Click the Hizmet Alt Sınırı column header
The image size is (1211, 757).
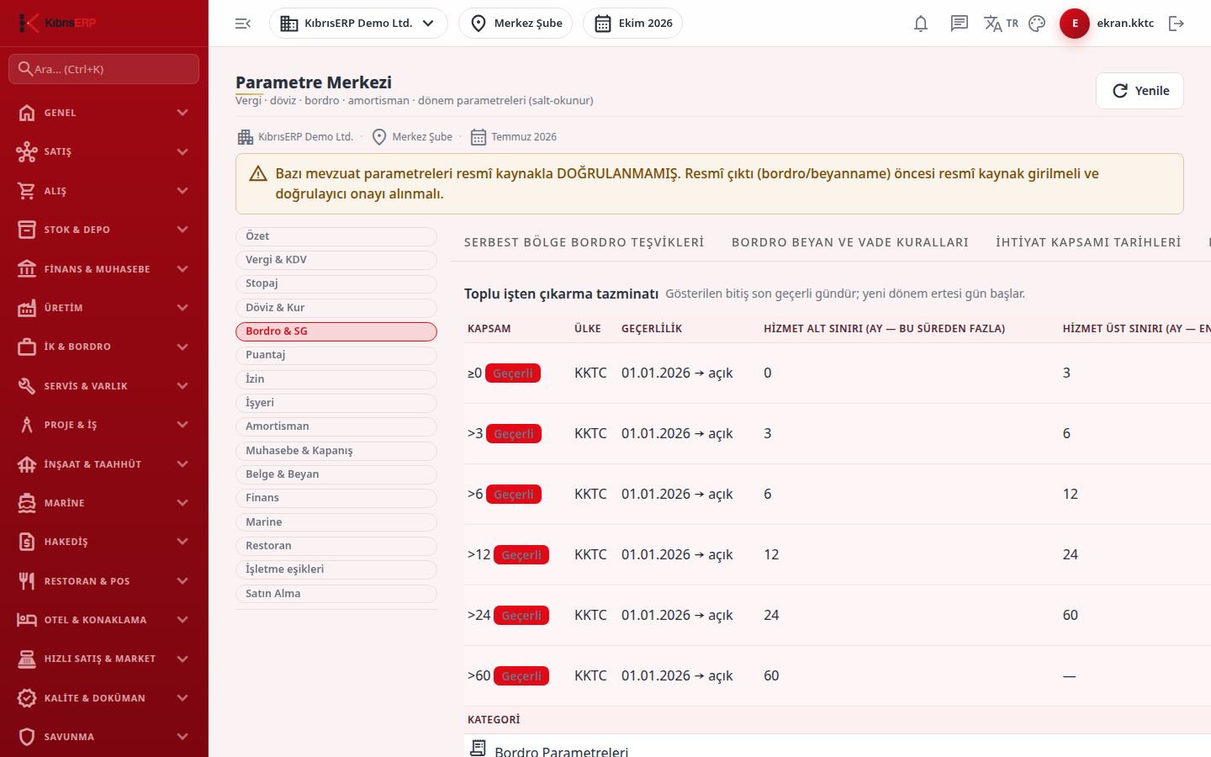pyautogui.click(x=884, y=329)
